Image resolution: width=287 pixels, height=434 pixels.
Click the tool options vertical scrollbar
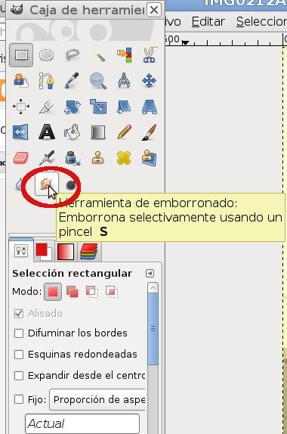pos(153,330)
